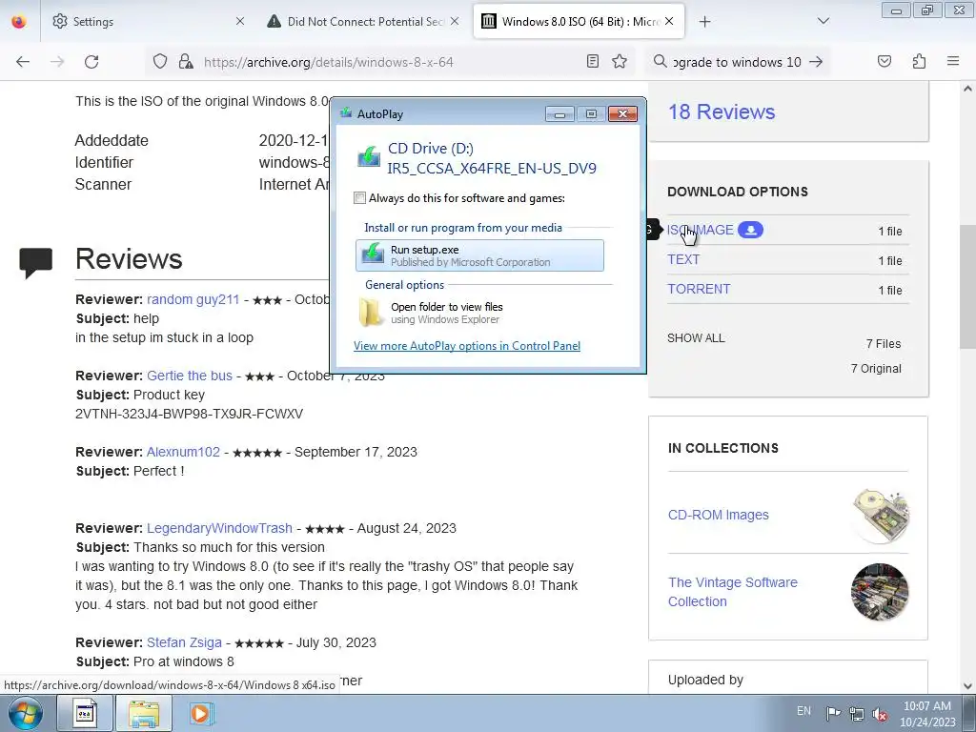Expand SHOW ALL download files

(x=696, y=338)
